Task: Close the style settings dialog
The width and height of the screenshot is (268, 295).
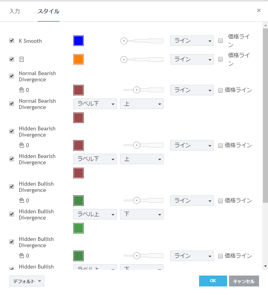Action: 259,11
